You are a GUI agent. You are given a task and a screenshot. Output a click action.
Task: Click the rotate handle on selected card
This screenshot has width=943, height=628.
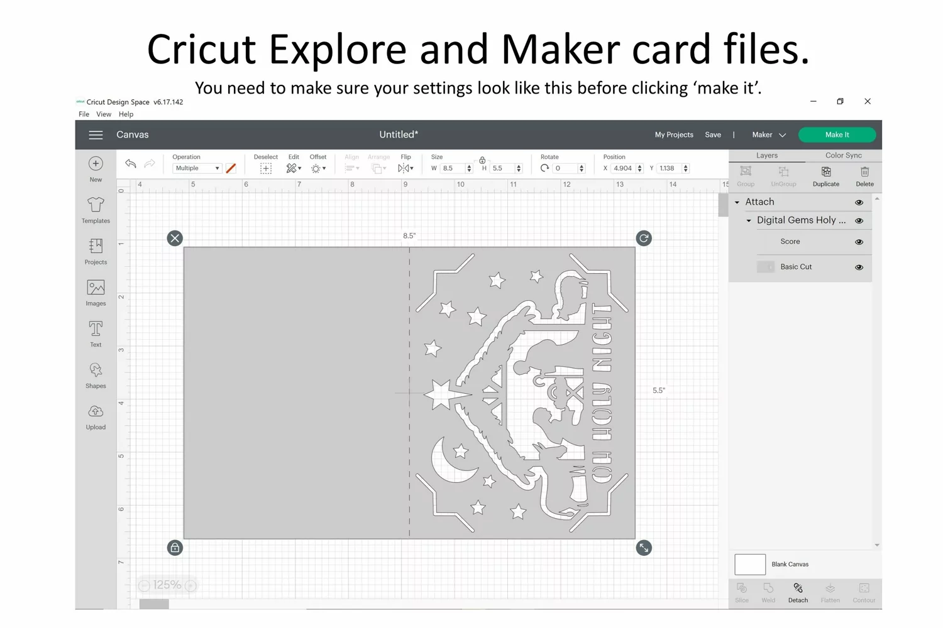point(644,238)
